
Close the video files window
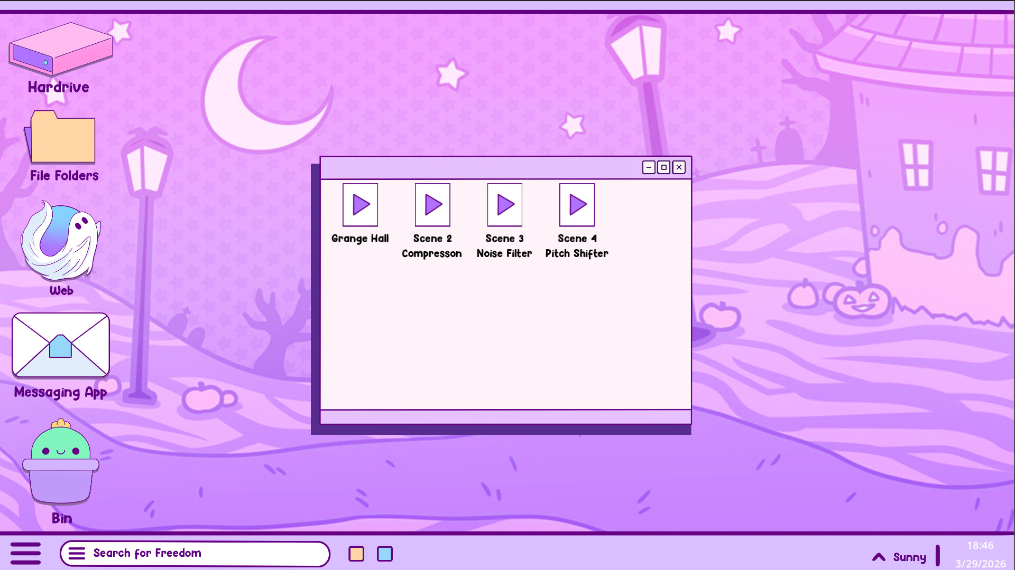coord(679,167)
